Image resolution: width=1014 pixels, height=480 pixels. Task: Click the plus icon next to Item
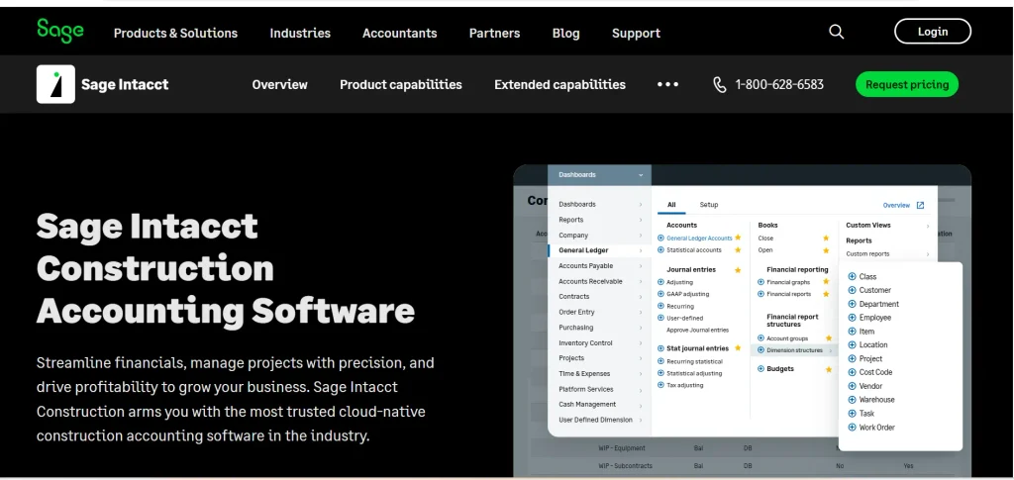pyautogui.click(x=852, y=331)
